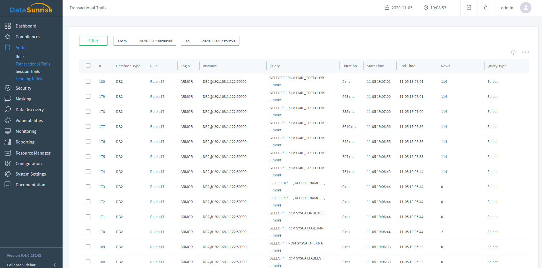Viewport: 542px width, 268px height.
Task: Open Session Trails submenu item
Action: tap(28, 71)
